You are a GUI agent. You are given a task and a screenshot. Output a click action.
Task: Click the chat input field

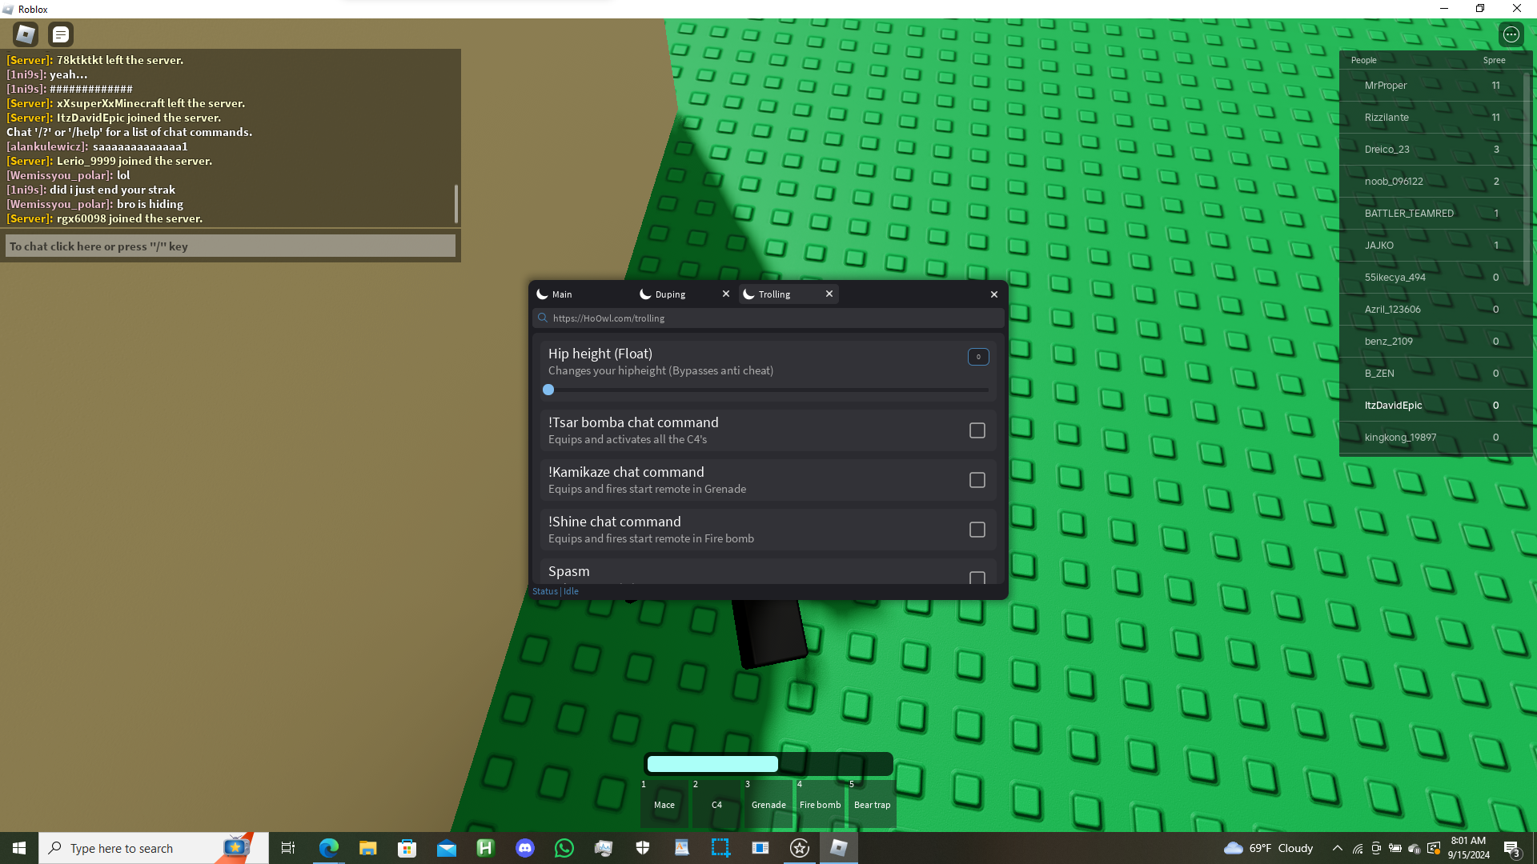coord(231,246)
